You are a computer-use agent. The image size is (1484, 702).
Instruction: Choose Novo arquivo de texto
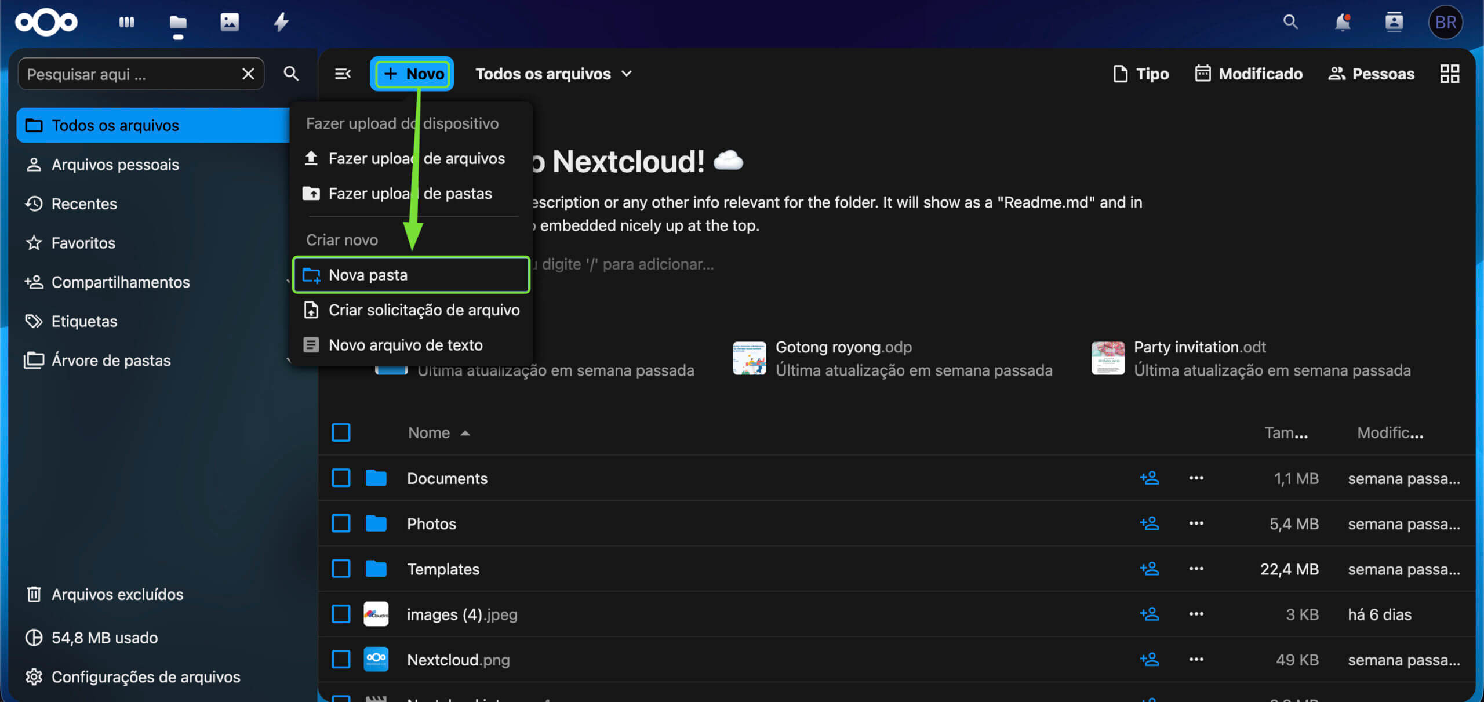411,345
